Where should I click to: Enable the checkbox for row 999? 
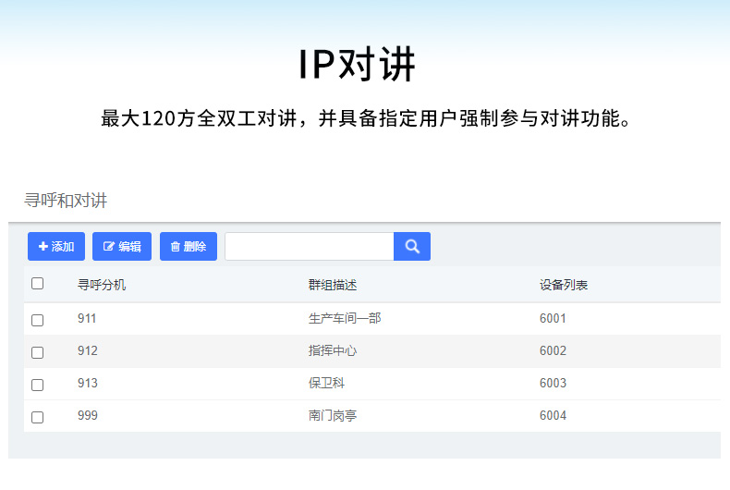[x=38, y=417]
